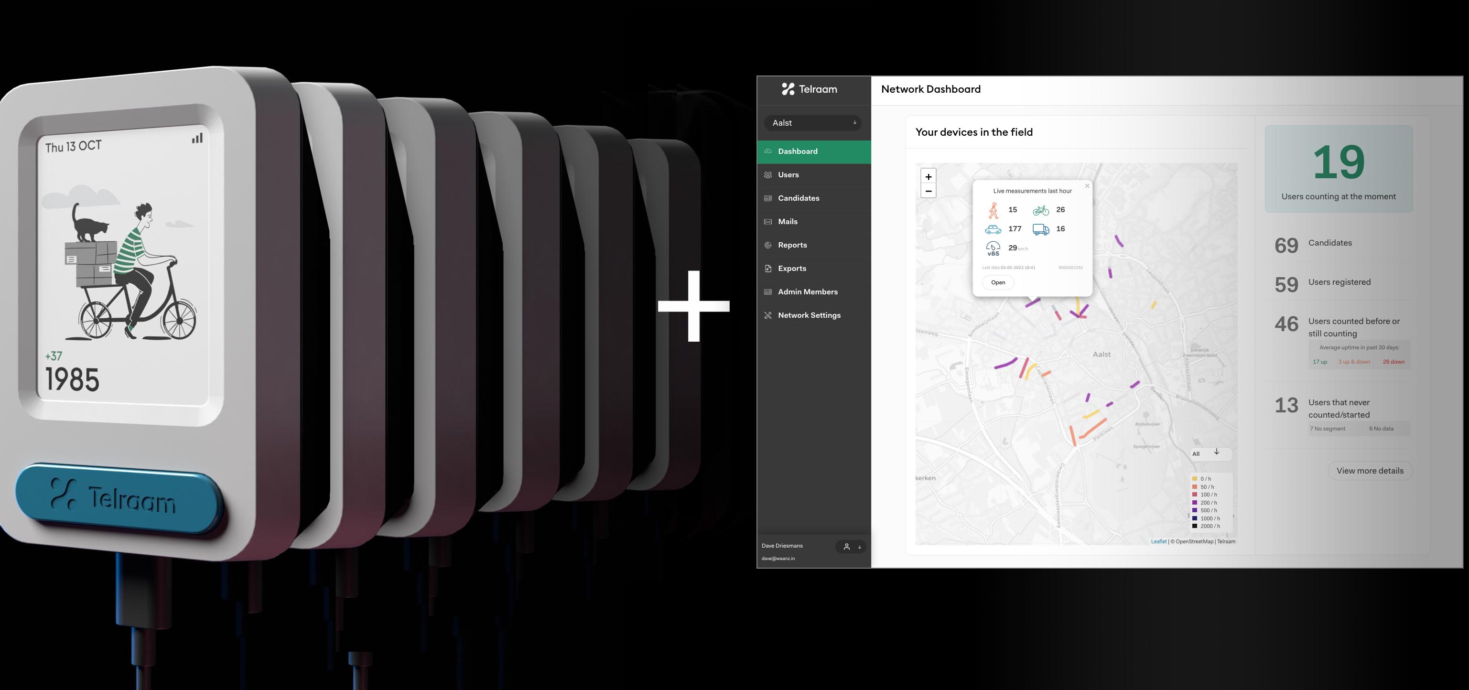Click the 2000 / h black legend swatch
Screen dimensions: 1469x690
[1194, 526]
